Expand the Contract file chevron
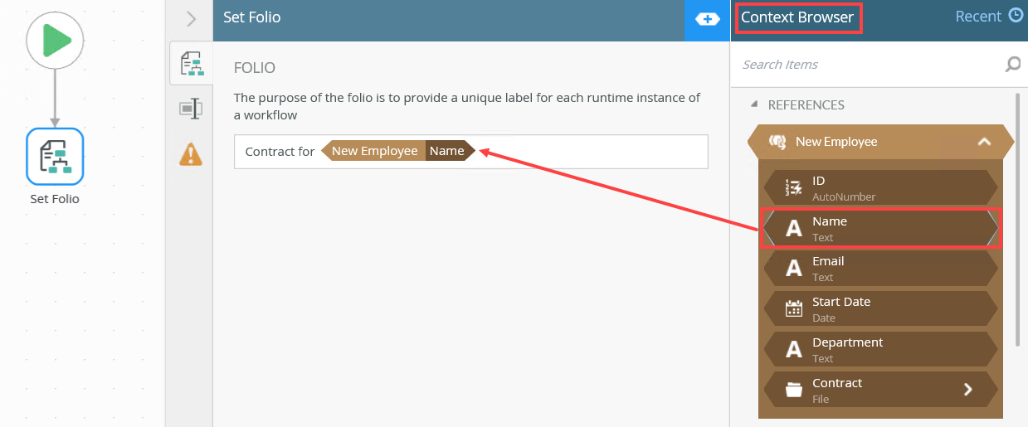The height and width of the screenshot is (427, 1028). pyautogui.click(x=967, y=390)
